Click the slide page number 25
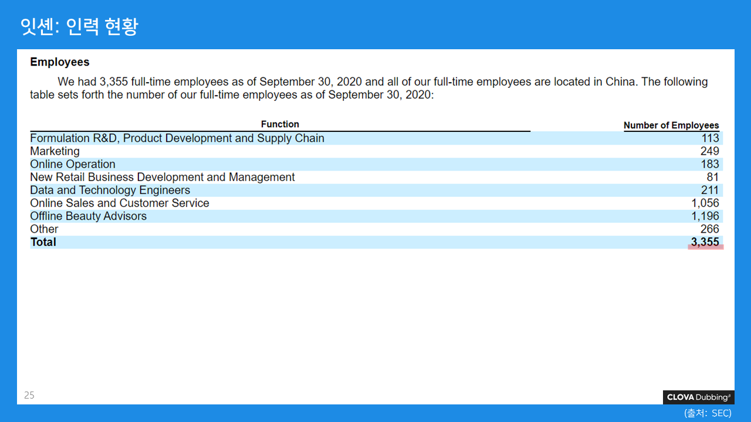This screenshot has height=422, width=751. [x=29, y=396]
